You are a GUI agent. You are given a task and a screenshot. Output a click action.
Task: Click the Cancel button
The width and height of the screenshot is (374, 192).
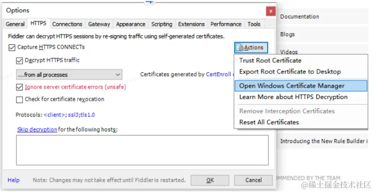(253, 180)
